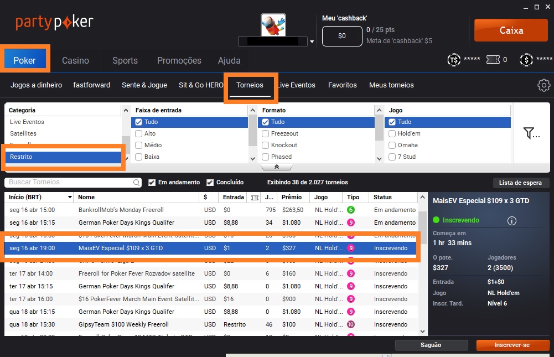Click the $0 cashback button
The image size is (554, 357).
pos(342,35)
